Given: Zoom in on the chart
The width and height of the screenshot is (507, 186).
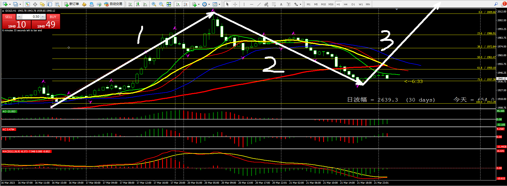Looking at the screenshot, I should (x=154, y=4).
